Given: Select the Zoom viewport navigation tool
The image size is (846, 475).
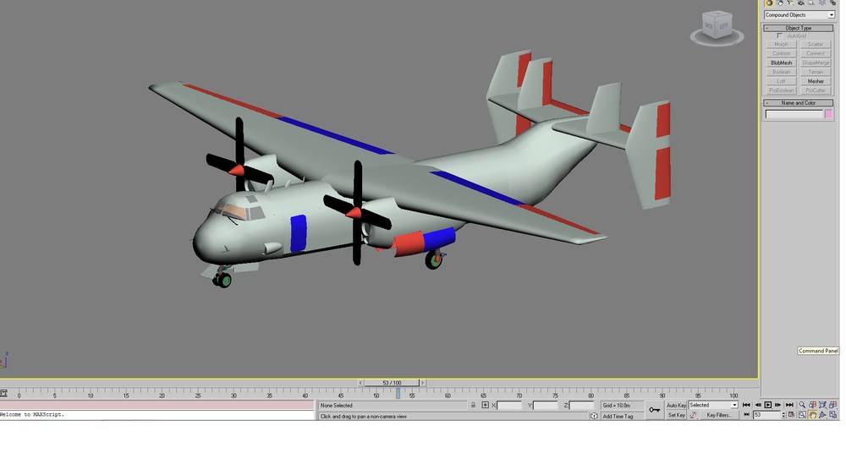Looking at the screenshot, I should pyautogui.click(x=802, y=405).
